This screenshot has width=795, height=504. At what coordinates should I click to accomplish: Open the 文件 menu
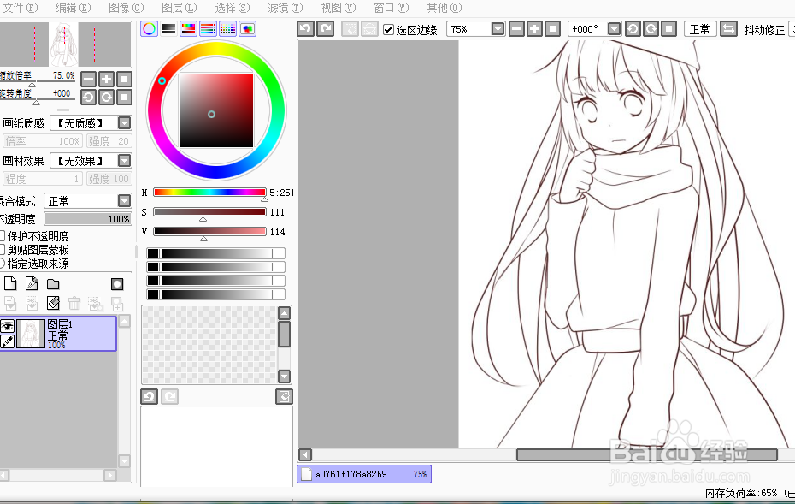[x=21, y=8]
